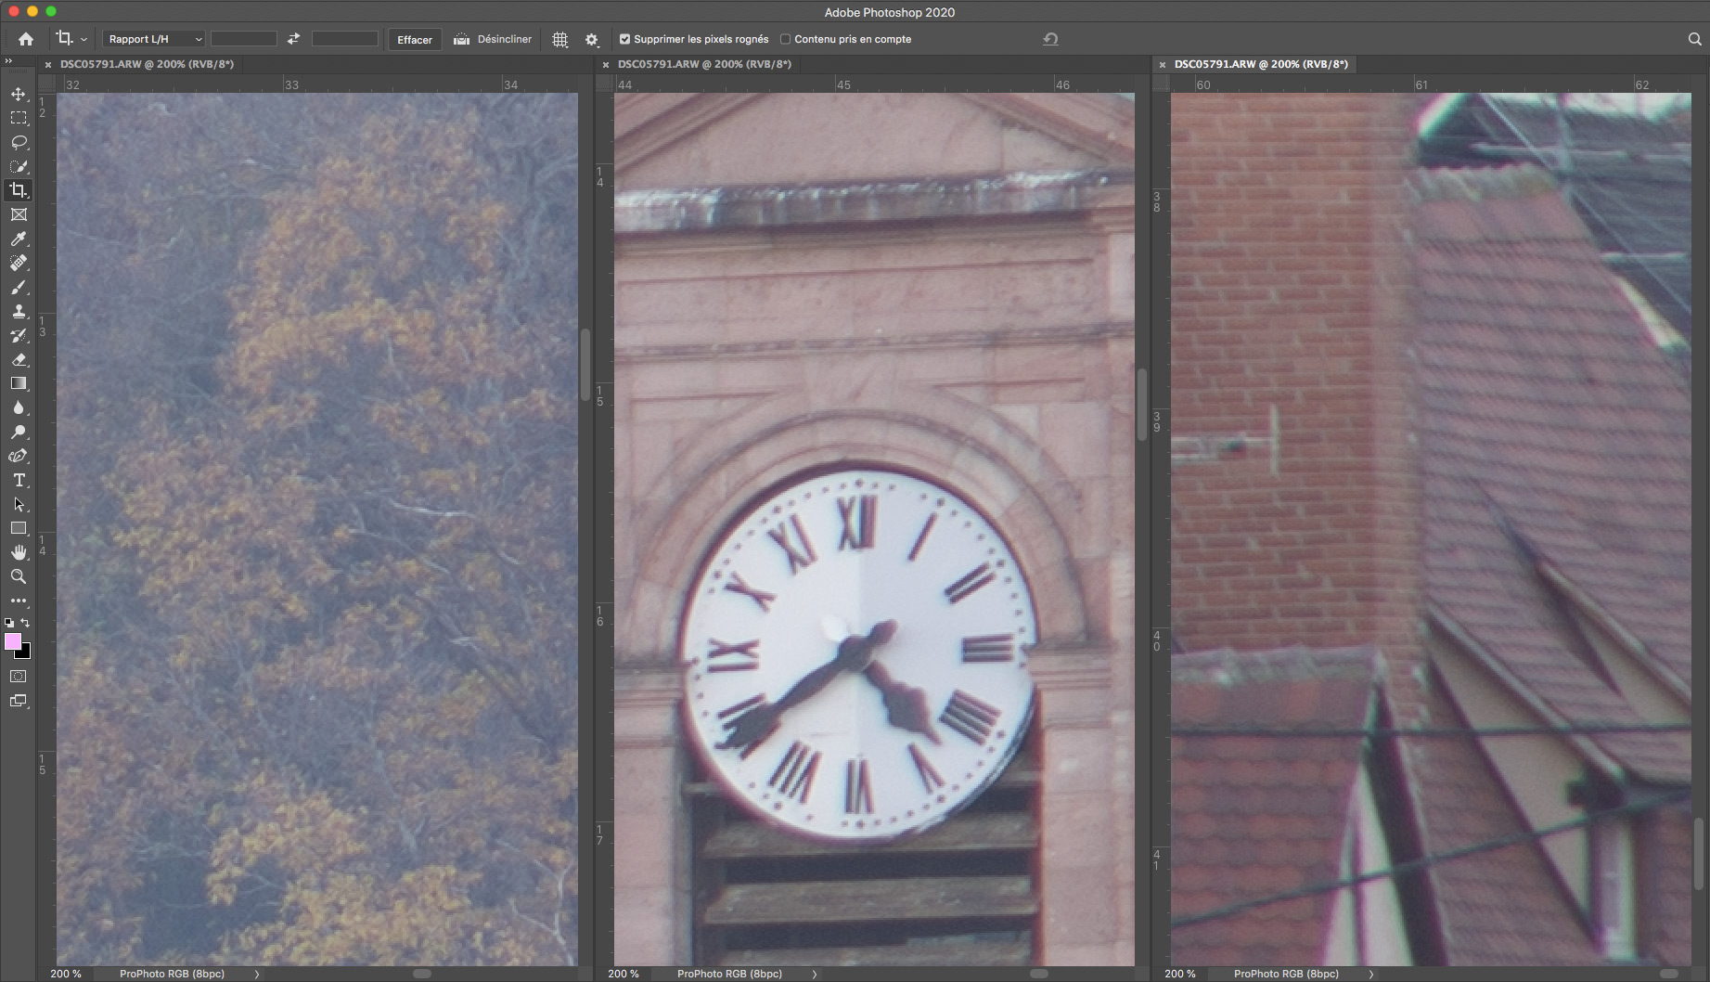
Task: Pick the Eyedropper tool
Action: coord(19,239)
